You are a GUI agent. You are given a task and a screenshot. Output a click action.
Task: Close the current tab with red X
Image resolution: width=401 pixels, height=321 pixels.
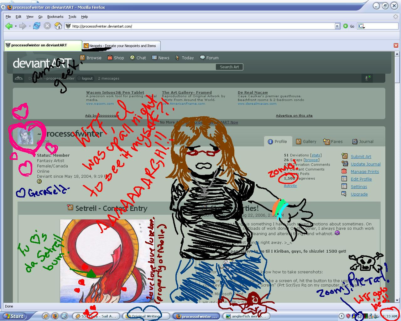396,45
